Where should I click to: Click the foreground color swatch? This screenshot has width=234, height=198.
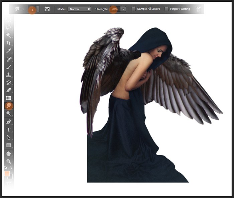[x=7, y=174]
